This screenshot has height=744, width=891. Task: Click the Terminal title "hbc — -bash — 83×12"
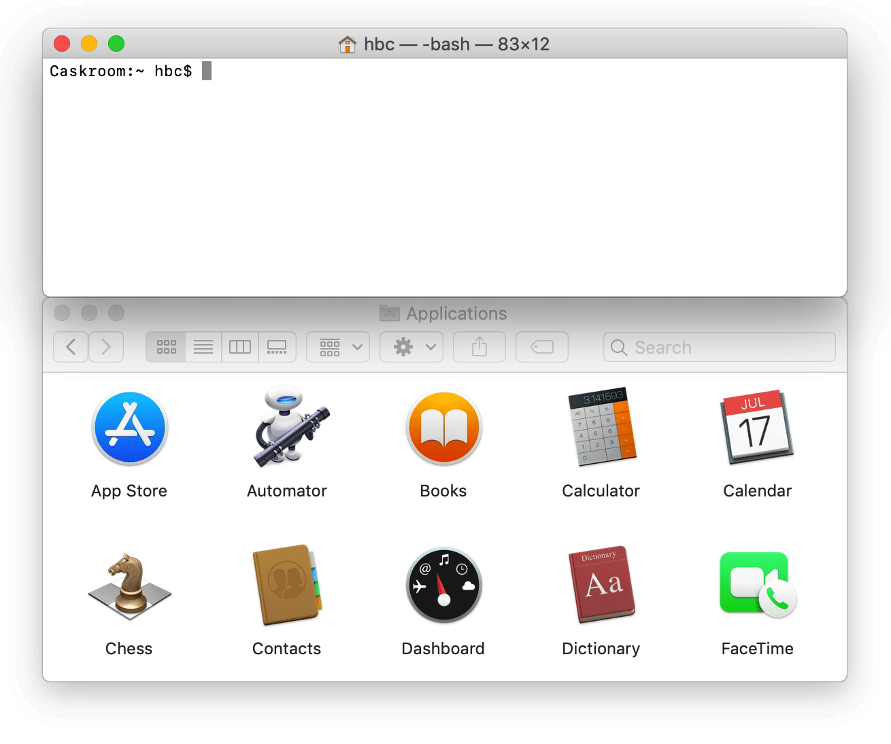[x=456, y=44]
